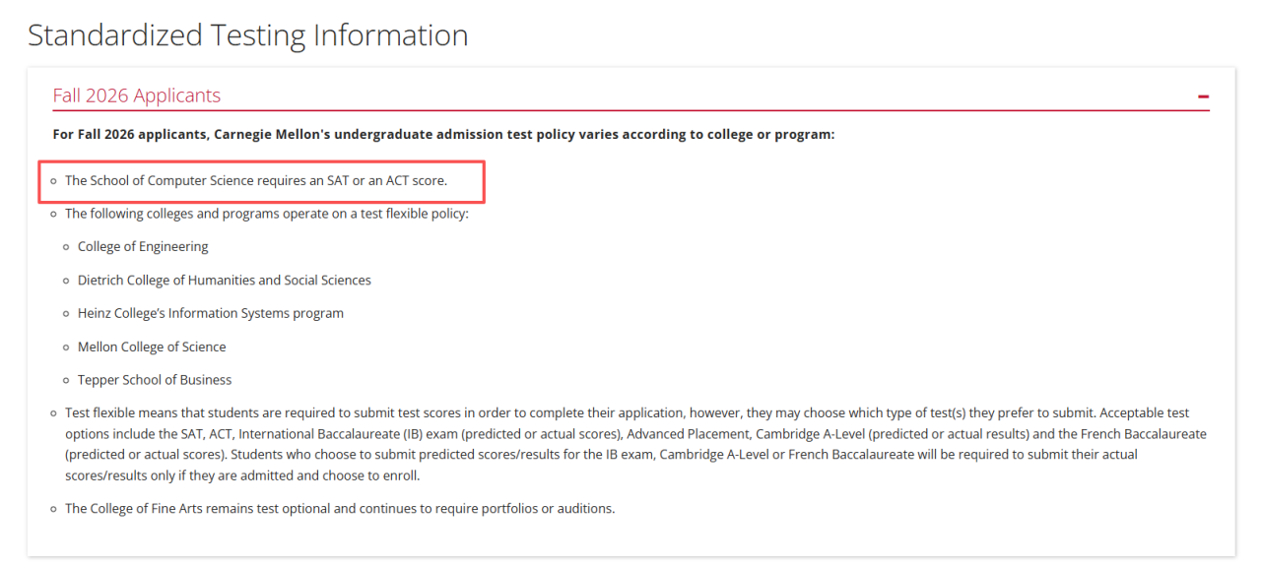This screenshot has height=568, width=1261.
Task: Click the bullet before Heinz College item
Action: 67,314
